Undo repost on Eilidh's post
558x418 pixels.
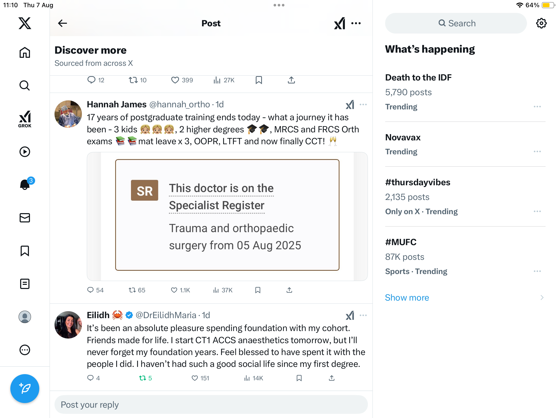point(143,378)
